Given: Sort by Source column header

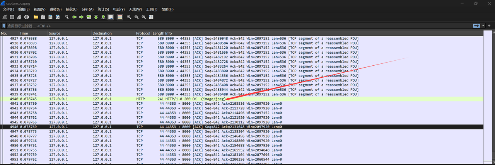Looking at the screenshot, I should [70, 34].
